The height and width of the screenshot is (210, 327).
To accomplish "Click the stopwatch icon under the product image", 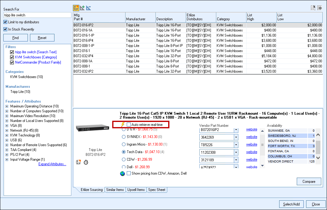I will coord(86,162).
